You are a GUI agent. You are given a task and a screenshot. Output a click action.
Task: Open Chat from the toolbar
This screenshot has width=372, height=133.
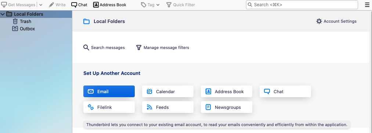coord(79,5)
